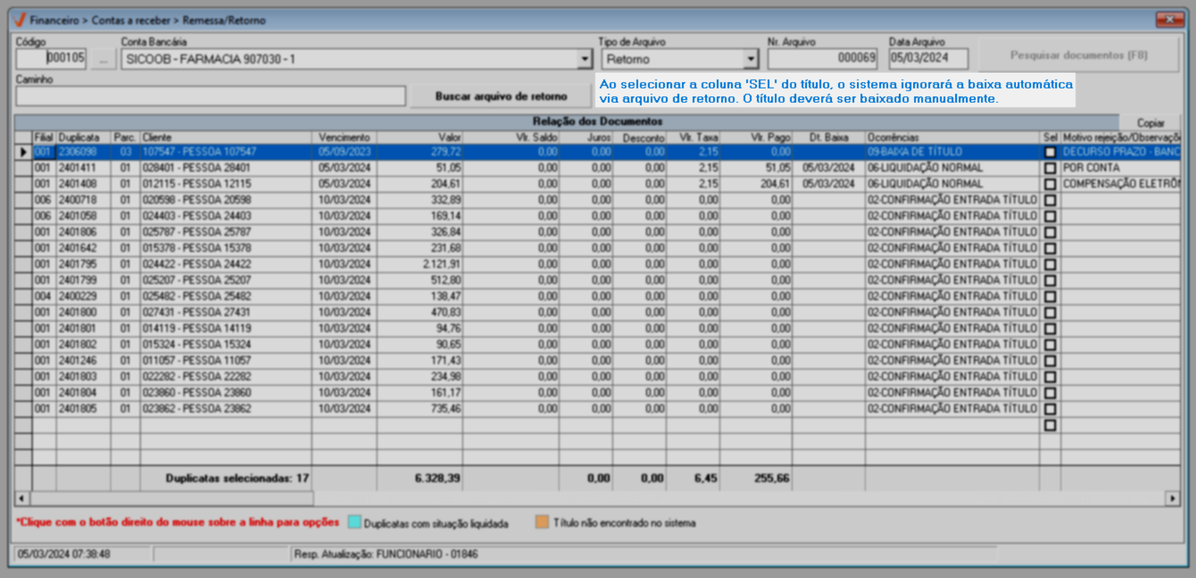Check the Sel box for duplicata 2401411
The height and width of the screenshot is (578, 1196).
coord(1050,168)
